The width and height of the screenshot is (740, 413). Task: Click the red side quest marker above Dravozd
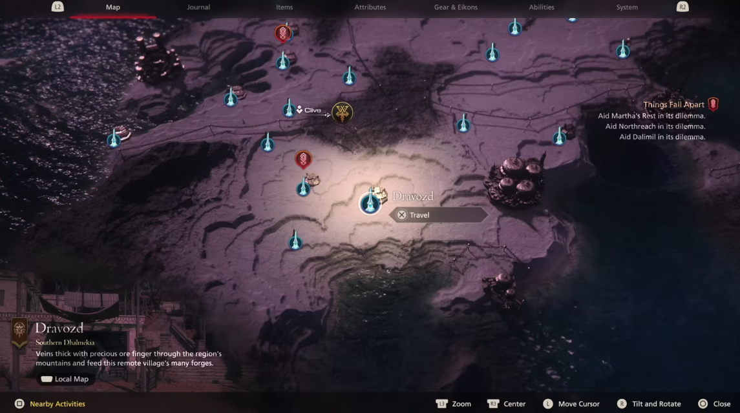tap(304, 160)
